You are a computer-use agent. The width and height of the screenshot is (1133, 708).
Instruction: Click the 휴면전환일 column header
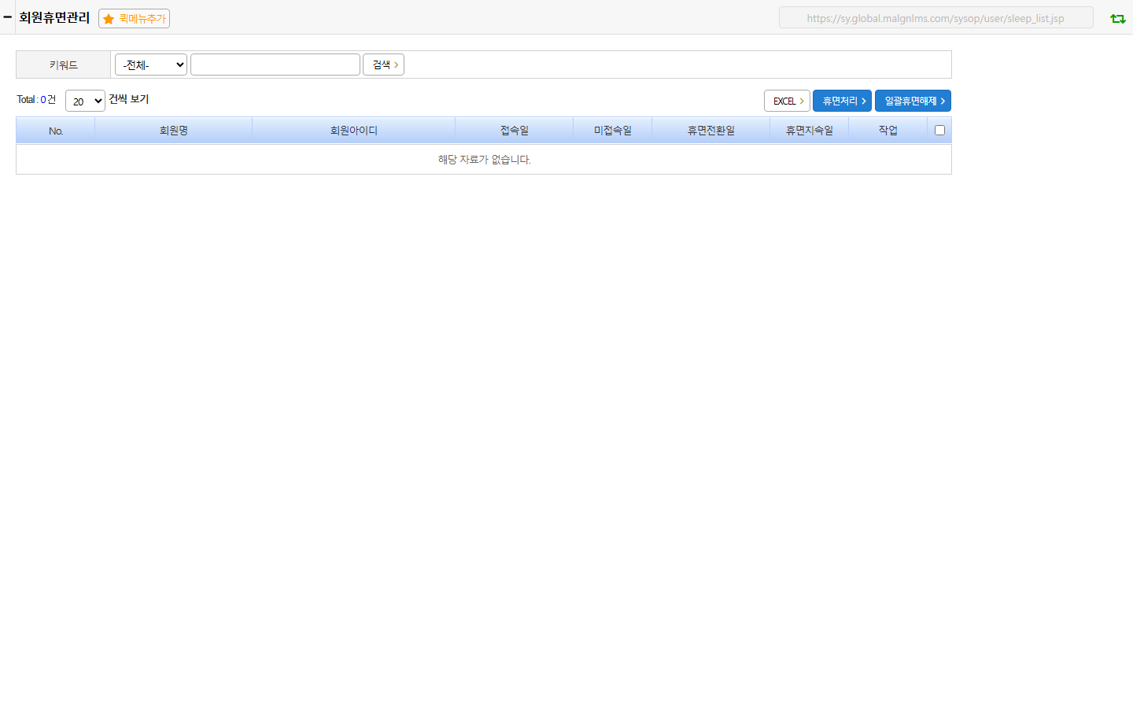(x=711, y=131)
